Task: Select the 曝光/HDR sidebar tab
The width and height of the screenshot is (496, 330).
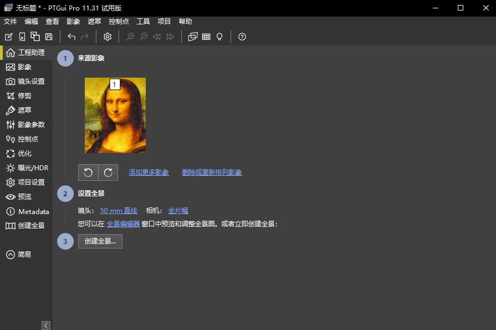Action: [26, 168]
